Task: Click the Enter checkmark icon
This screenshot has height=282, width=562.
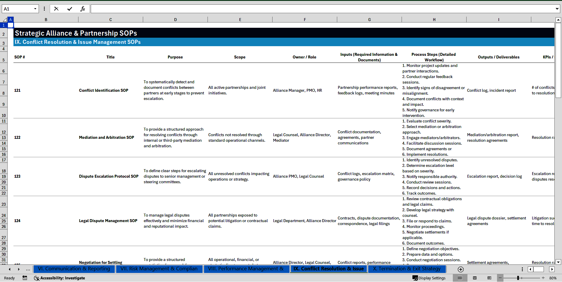Action: (x=69, y=9)
